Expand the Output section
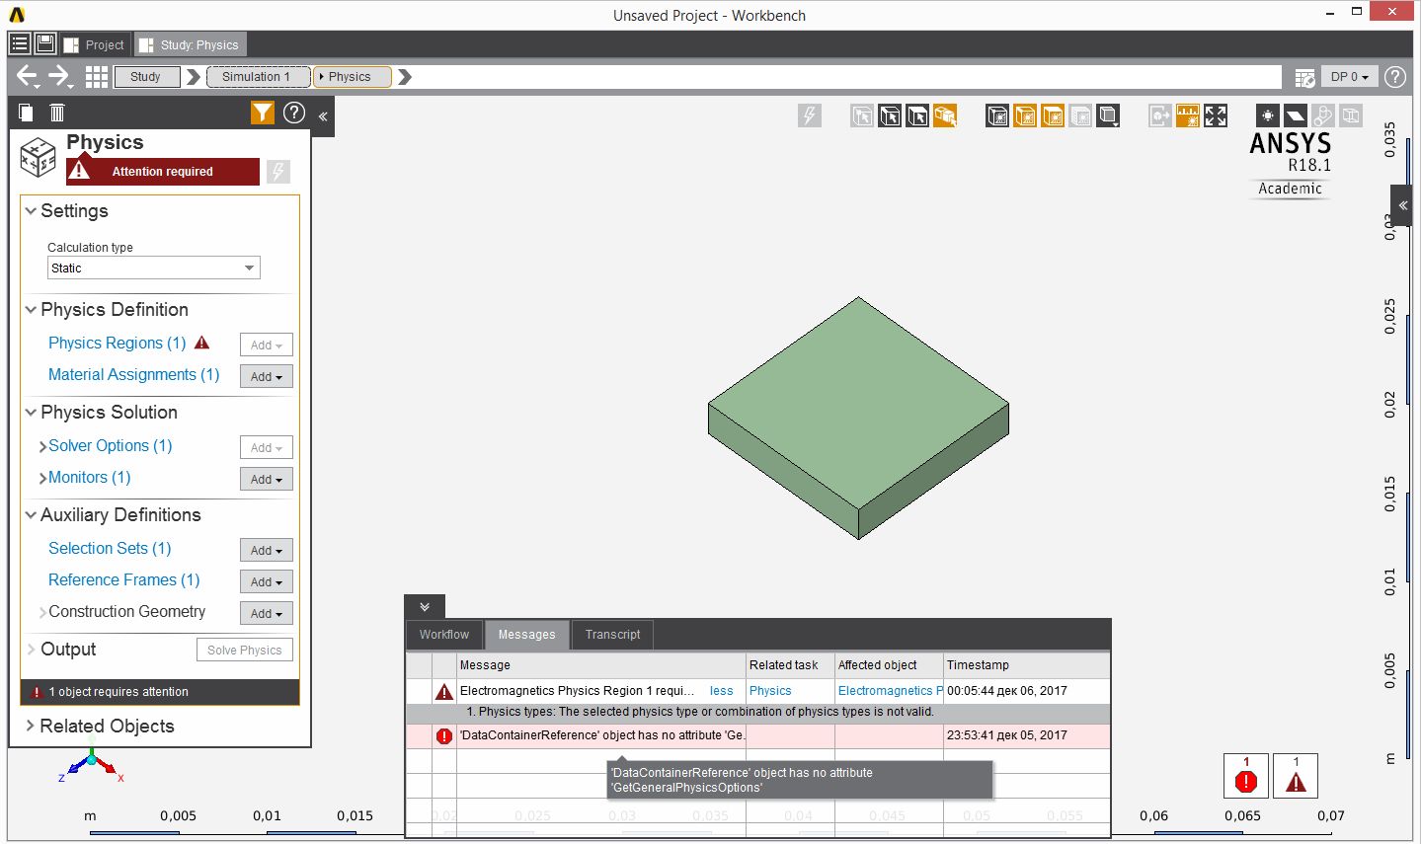1421x844 pixels. pos(31,650)
